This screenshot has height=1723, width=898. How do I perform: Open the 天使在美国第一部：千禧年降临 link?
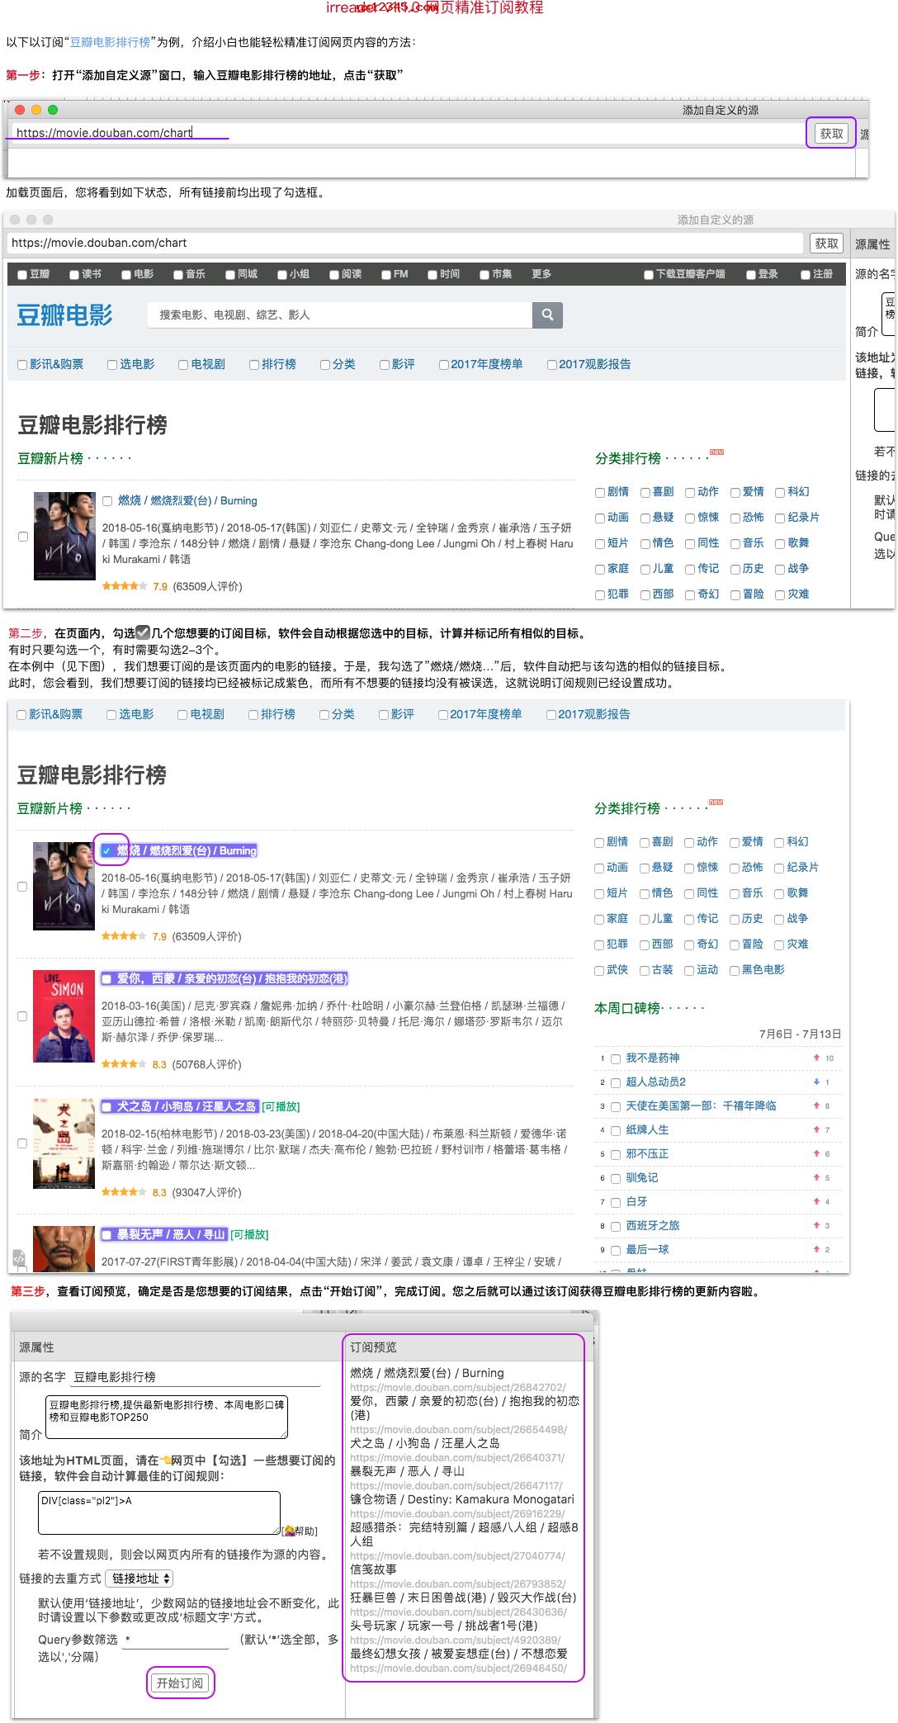click(x=701, y=1105)
